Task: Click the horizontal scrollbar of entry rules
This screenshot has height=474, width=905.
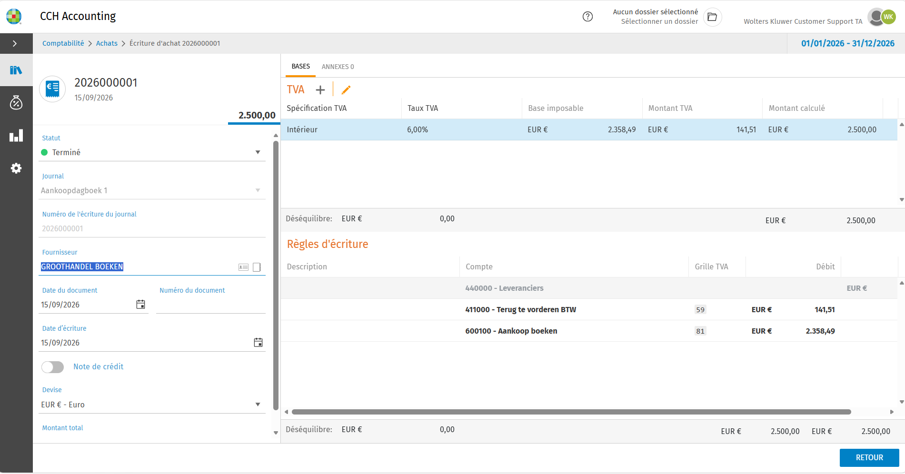Action: pyautogui.click(x=571, y=412)
